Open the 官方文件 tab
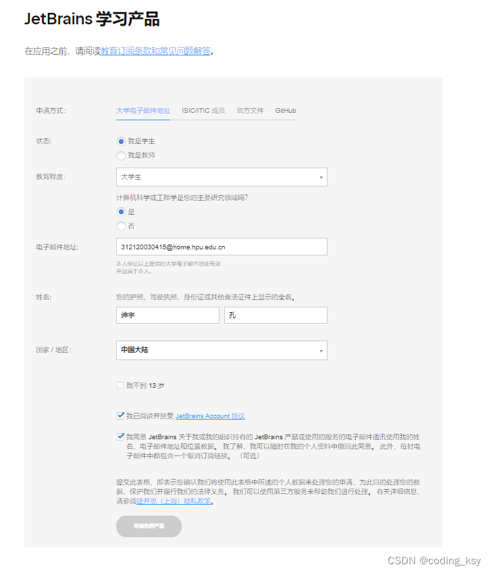The height and width of the screenshot is (573, 491). pyautogui.click(x=250, y=111)
